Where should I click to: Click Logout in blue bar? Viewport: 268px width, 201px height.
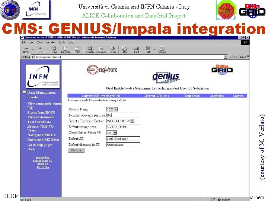[x=238, y=96]
